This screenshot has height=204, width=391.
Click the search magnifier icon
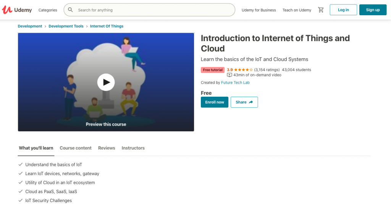coord(70,10)
